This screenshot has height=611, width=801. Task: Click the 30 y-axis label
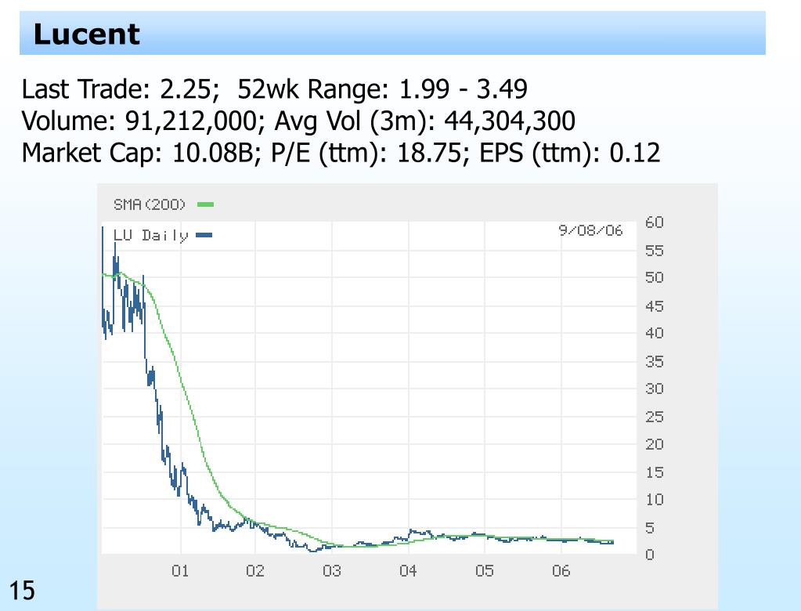pos(655,389)
